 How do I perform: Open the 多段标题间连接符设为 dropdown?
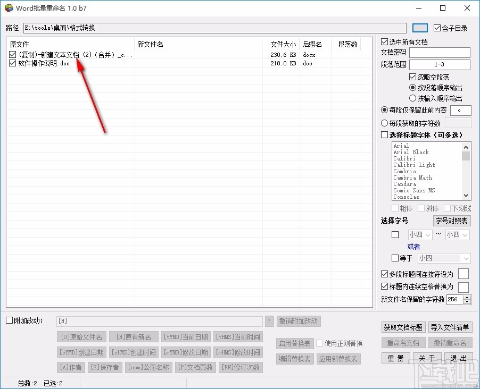point(464,274)
